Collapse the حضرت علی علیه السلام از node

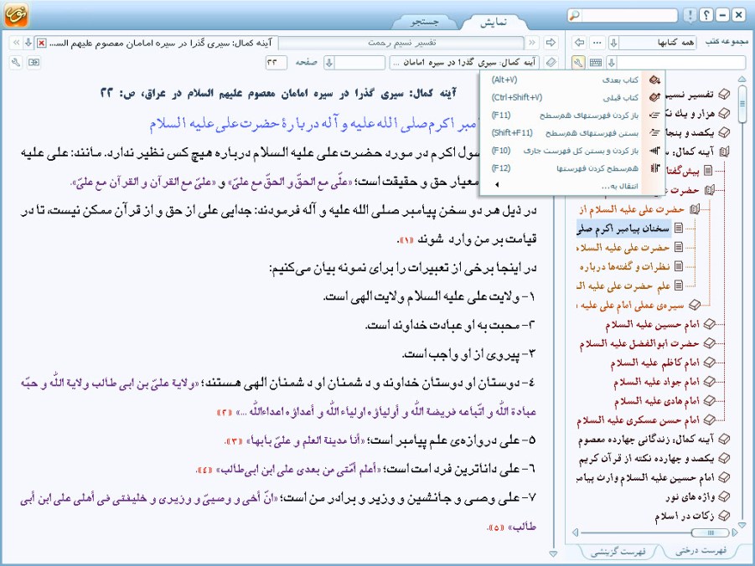(694, 209)
